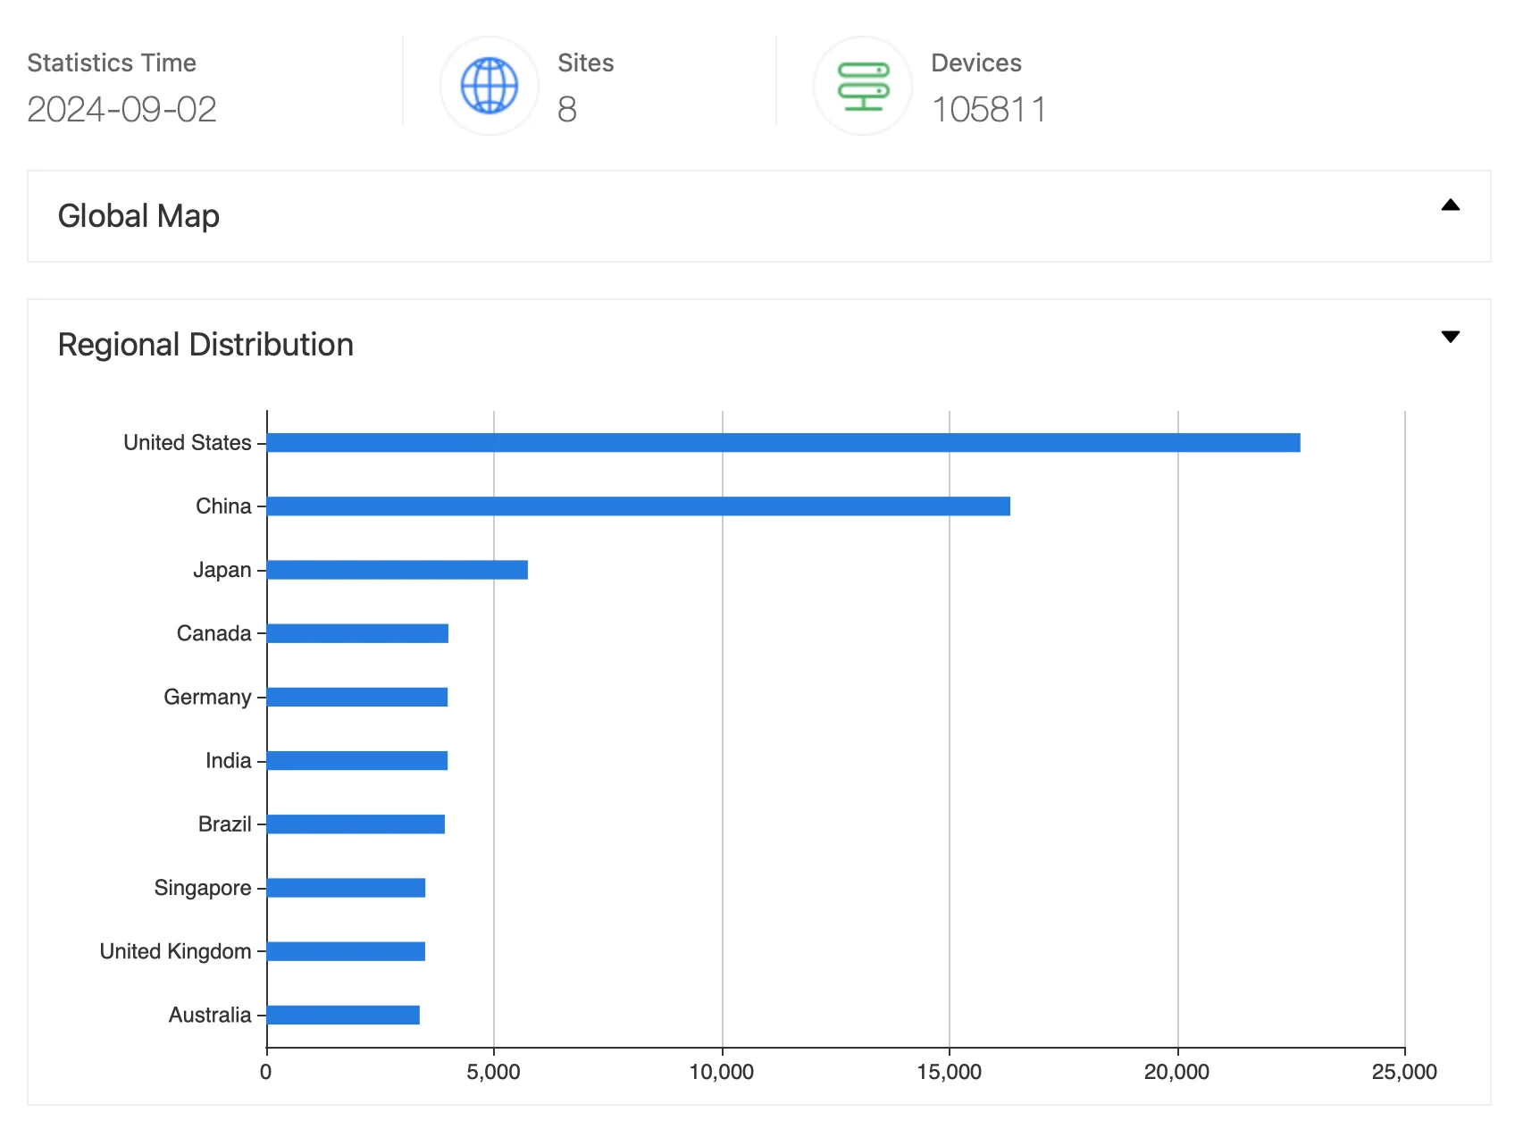Click the Singapore bar

(346, 888)
